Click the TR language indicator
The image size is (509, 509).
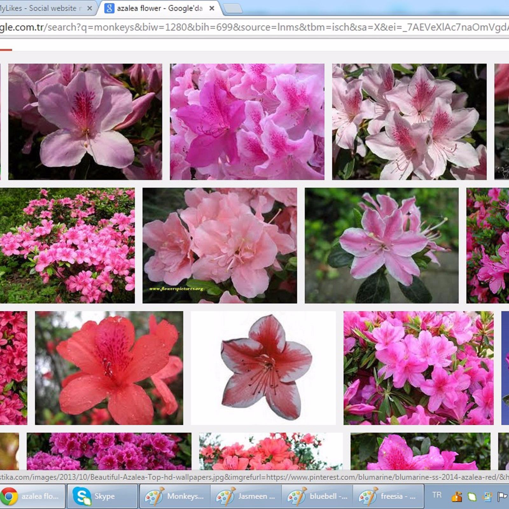[437, 495]
